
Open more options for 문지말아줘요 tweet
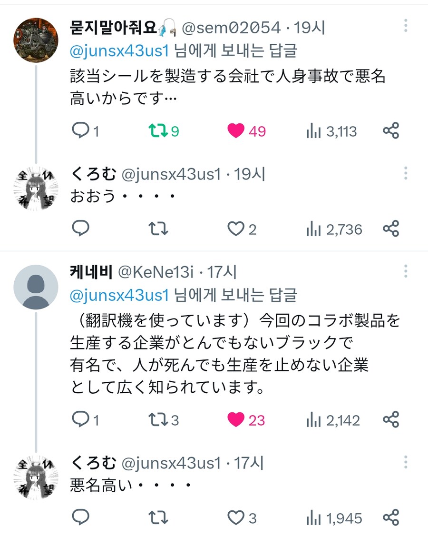(x=406, y=26)
